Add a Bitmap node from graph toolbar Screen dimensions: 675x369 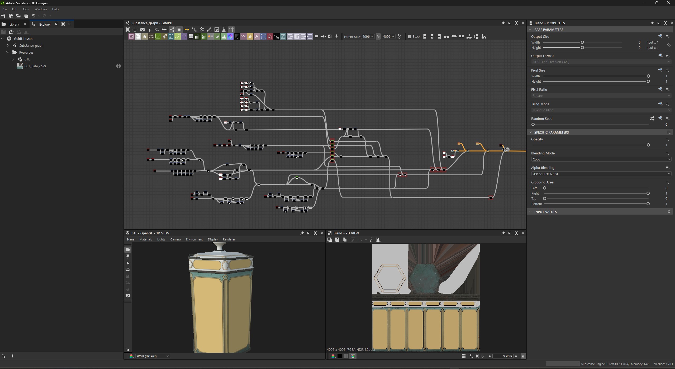(x=131, y=36)
